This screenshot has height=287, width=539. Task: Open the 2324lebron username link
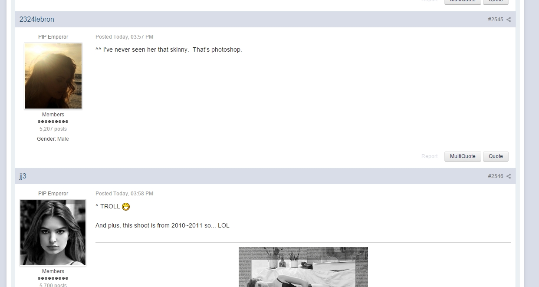click(37, 20)
